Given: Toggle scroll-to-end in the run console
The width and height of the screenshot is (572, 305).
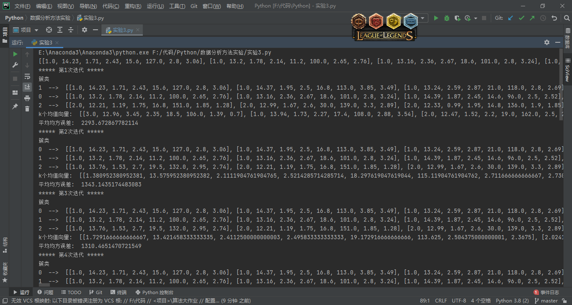Looking at the screenshot, I should click(x=27, y=87).
